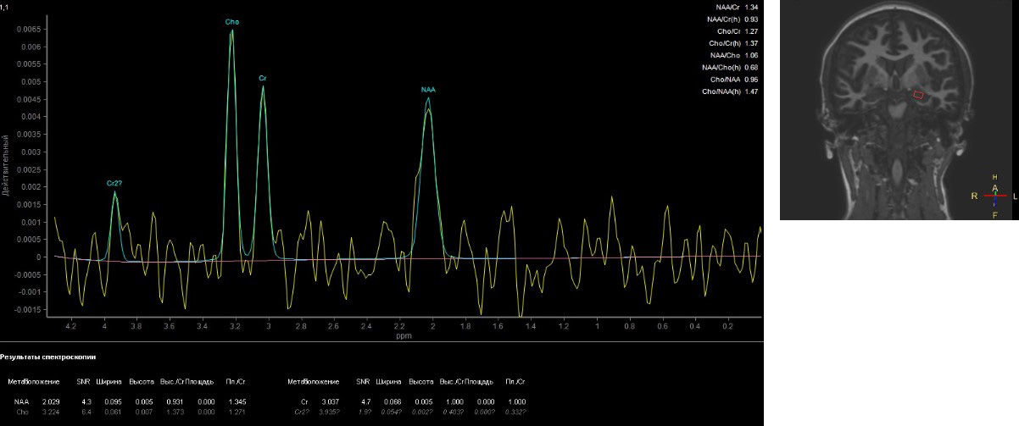Click the Cr peak label
Image resolution: width=1019 pixels, height=426 pixels.
pyautogui.click(x=263, y=78)
